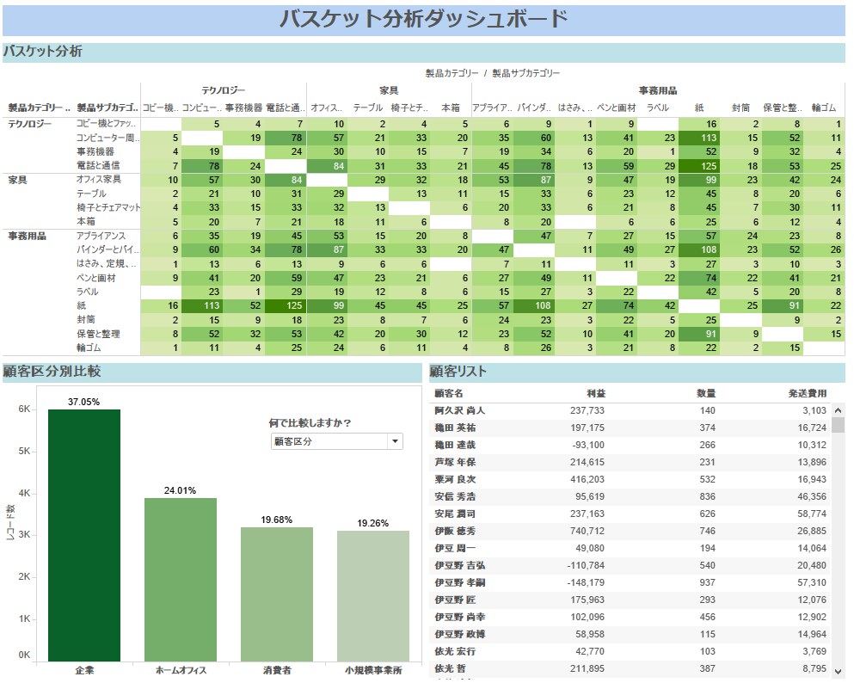Click cell 91 in the 保管と整理 row
Image resolution: width=854 pixels, height=683 pixels.
(x=700, y=334)
